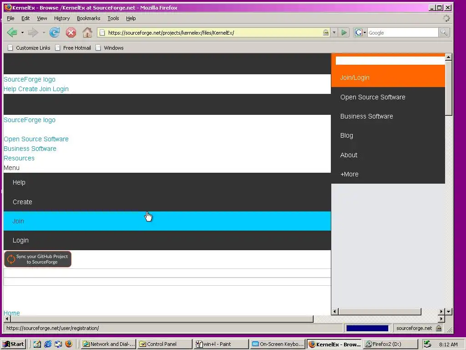
Task: Click the main horizontal scrollbar left arrow
Action: tap(7, 319)
